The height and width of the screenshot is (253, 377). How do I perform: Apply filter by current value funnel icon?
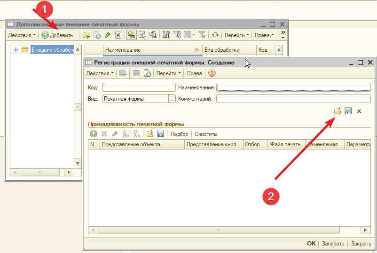point(177,35)
